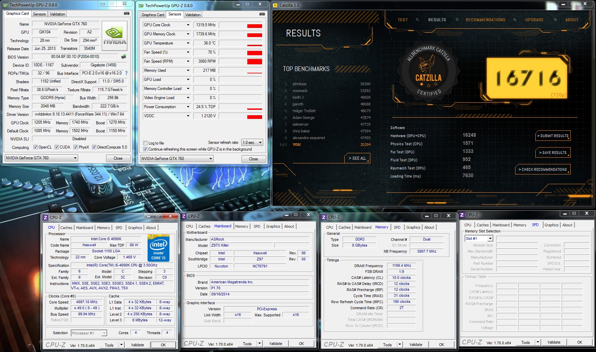Click johnksss entry in top benchmarks
This screenshot has width=596, height=352.
coord(327,84)
